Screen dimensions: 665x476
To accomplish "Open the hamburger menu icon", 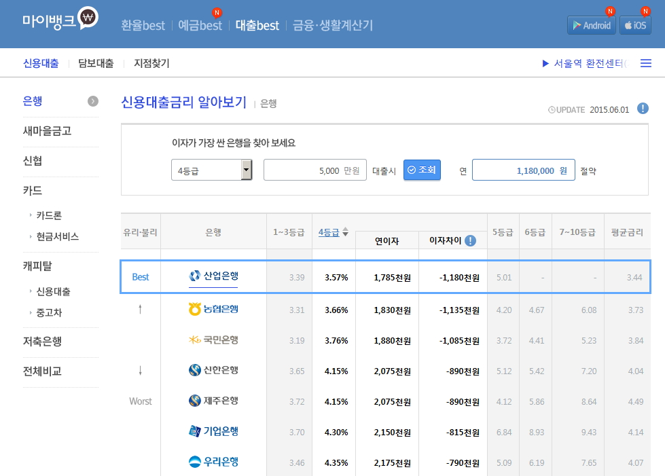I will (x=646, y=63).
